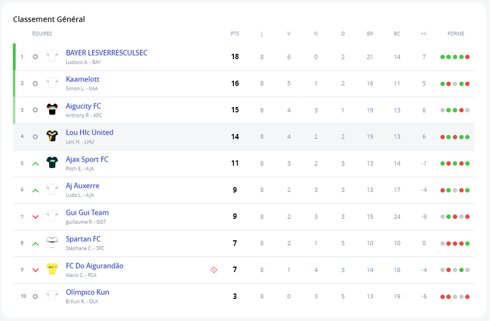Click the Spartan FC jersey icon
Image resolution: width=490 pixels, height=321 pixels.
52,242
